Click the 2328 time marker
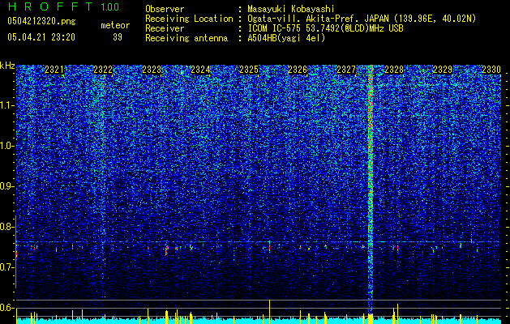Image resolution: width=510 pixels, height=324 pixels. [x=394, y=70]
